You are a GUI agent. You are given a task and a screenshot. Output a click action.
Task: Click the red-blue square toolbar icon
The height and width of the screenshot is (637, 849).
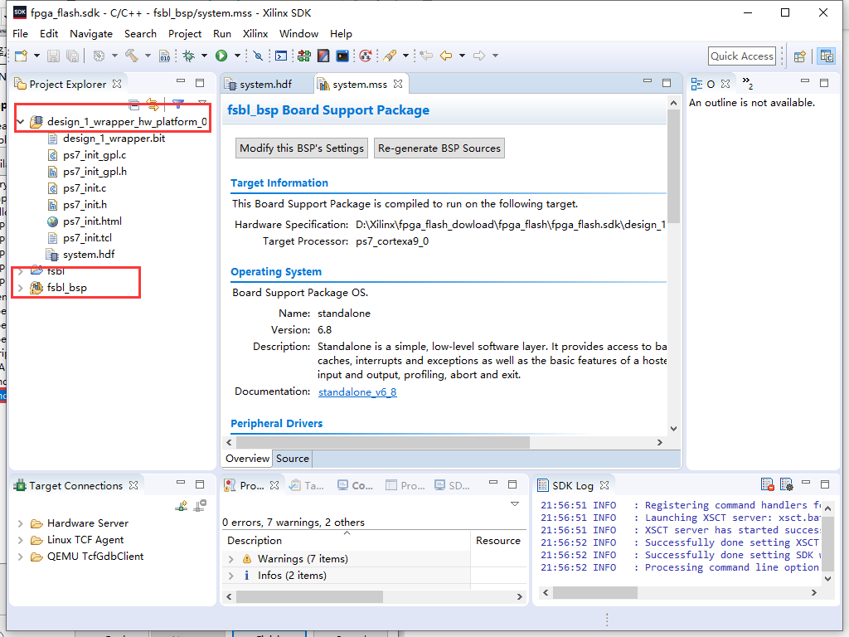tap(323, 56)
